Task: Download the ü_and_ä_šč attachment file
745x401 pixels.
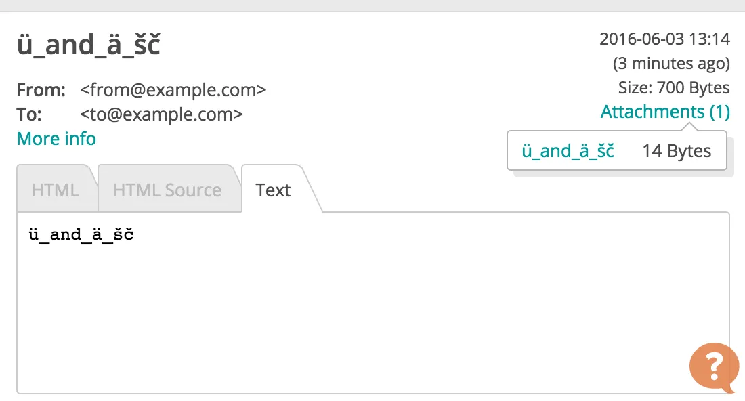Action: tap(568, 151)
